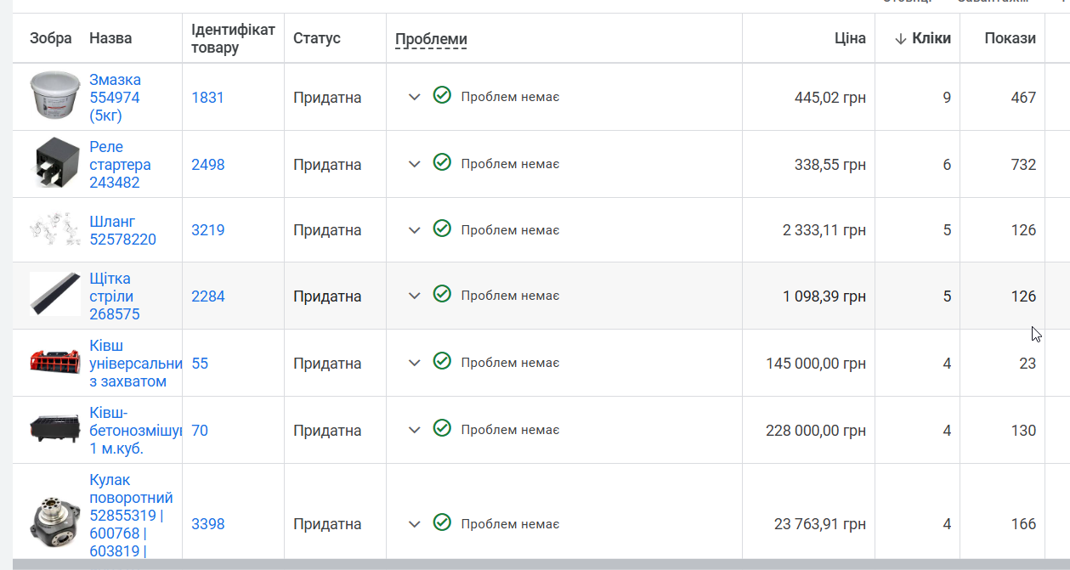Click the concrete mixer bucket thumbnail

(x=55, y=427)
